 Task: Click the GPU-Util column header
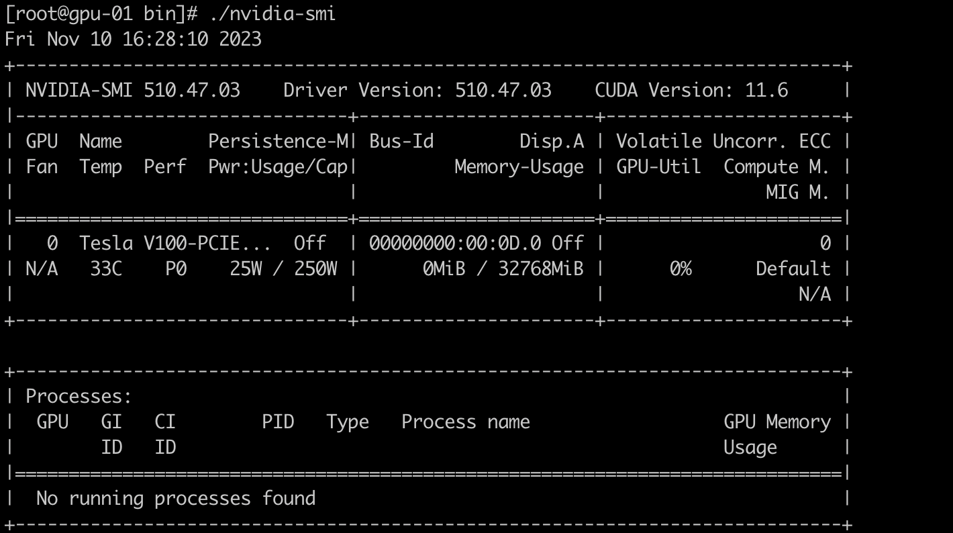tap(658, 166)
